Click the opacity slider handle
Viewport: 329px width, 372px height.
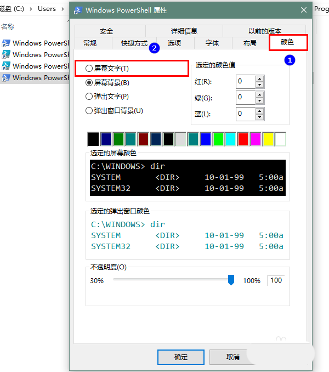click(x=231, y=280)
